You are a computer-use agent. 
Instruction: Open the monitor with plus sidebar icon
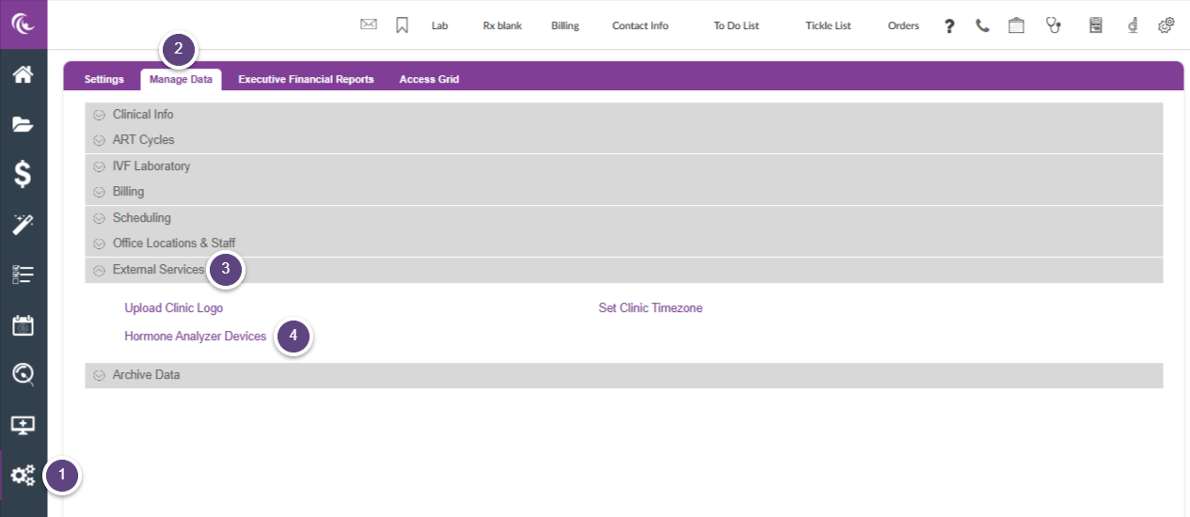[x=23, y=425]
